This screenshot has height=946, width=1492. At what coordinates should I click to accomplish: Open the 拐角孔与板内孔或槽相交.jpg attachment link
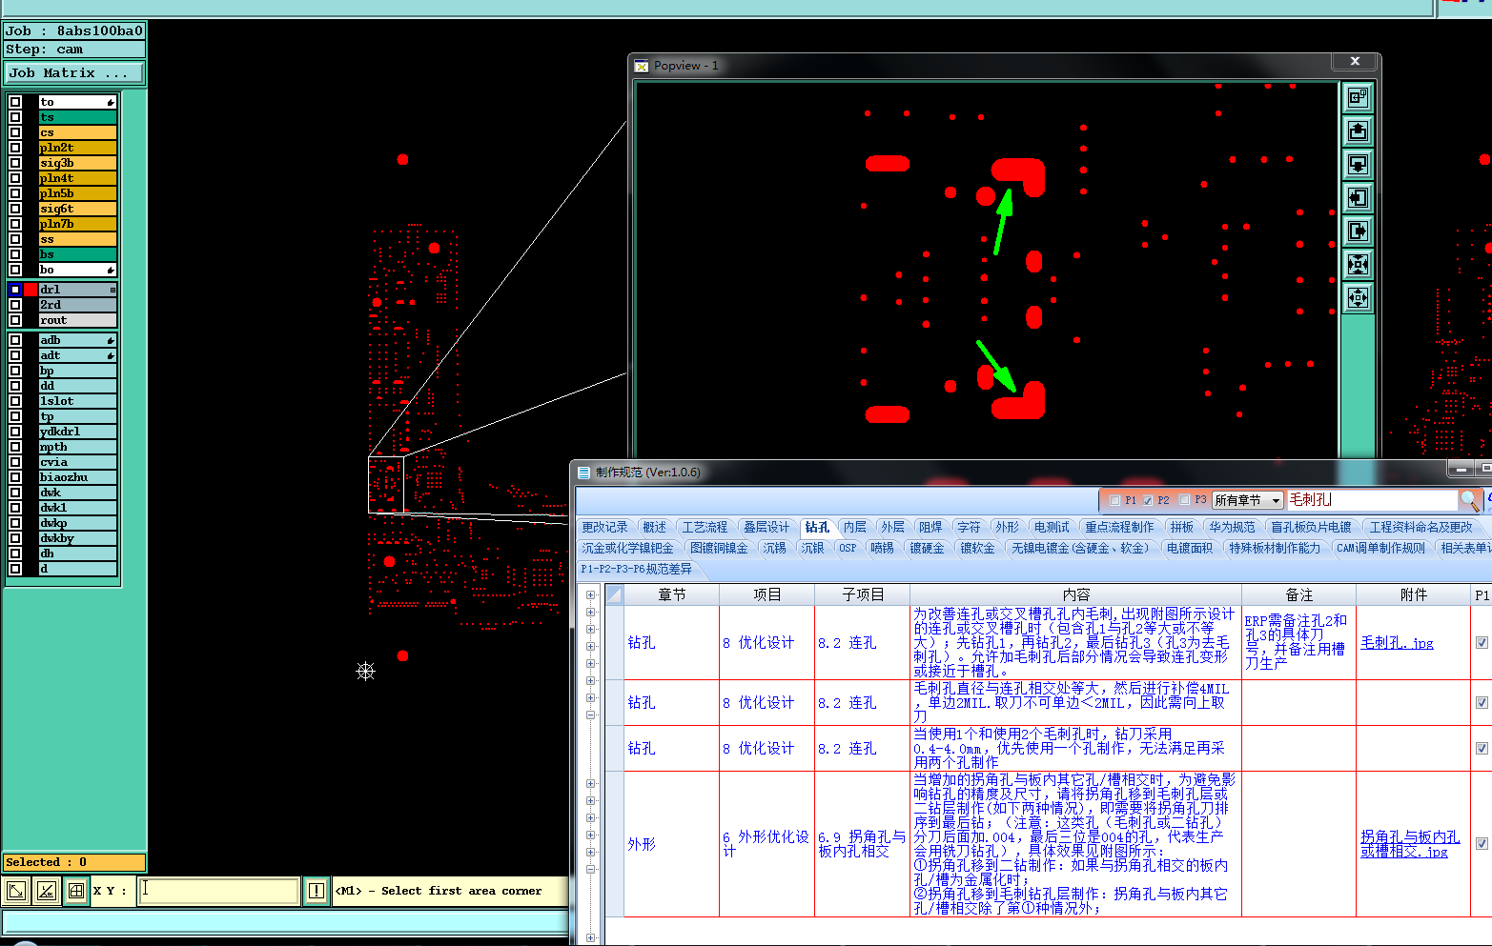click(1410, 844)
